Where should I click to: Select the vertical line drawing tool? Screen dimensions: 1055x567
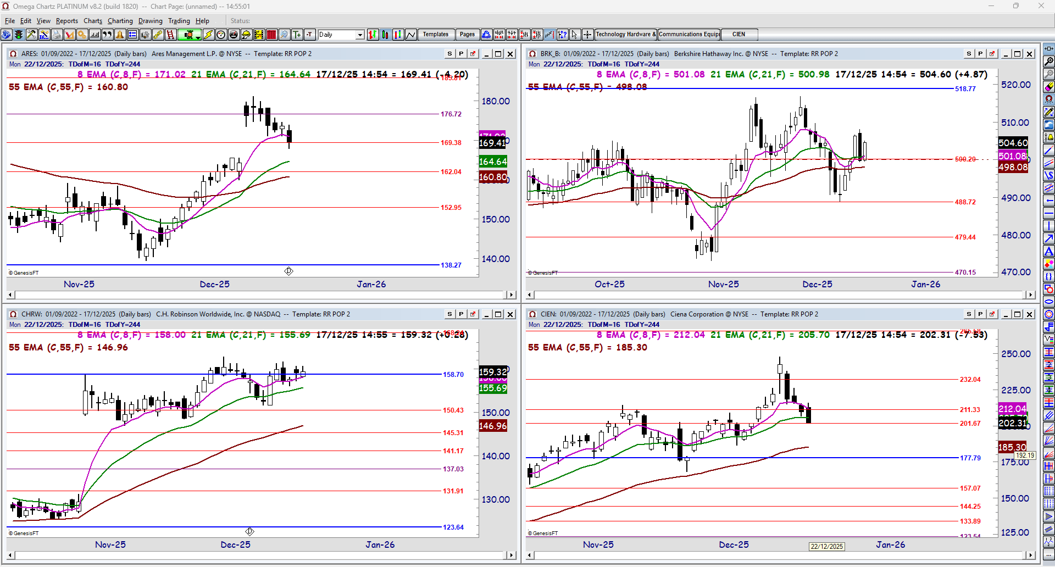coord(1049,226)
